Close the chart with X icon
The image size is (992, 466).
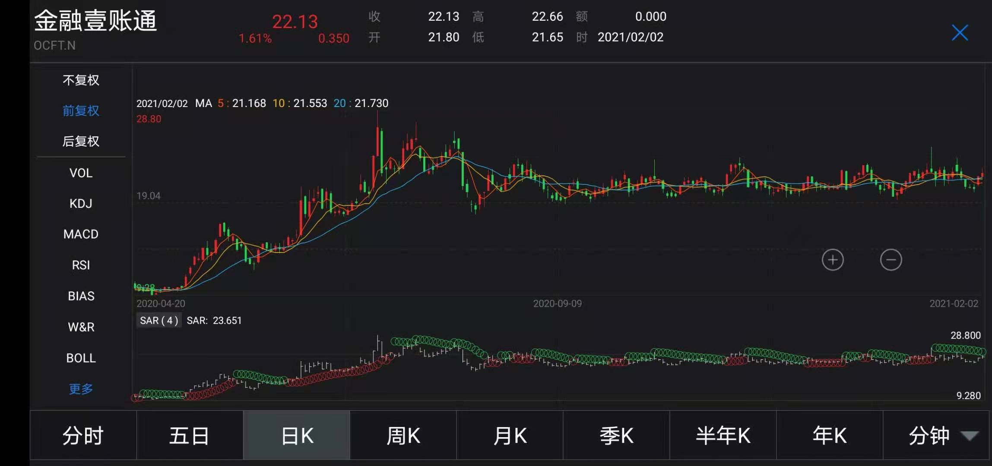point(960,33)
